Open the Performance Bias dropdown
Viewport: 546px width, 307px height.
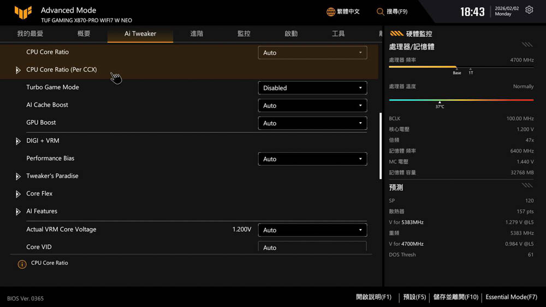coord(312,159)
